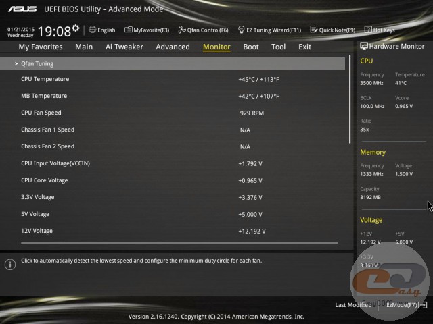
Task: Select Chassis Fan 1 Speed row
Action: [173, 130]
